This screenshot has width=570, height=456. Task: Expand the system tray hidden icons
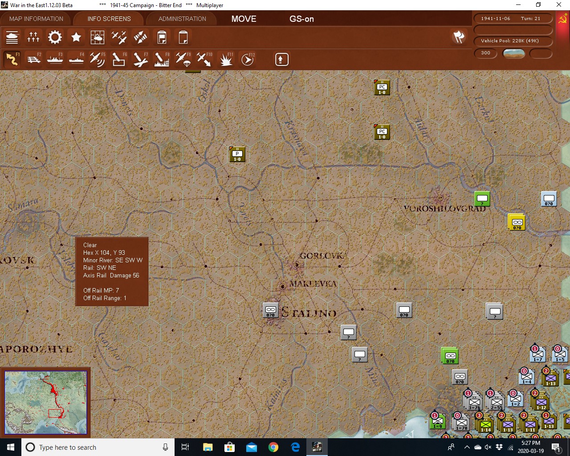tap(467, 447)
